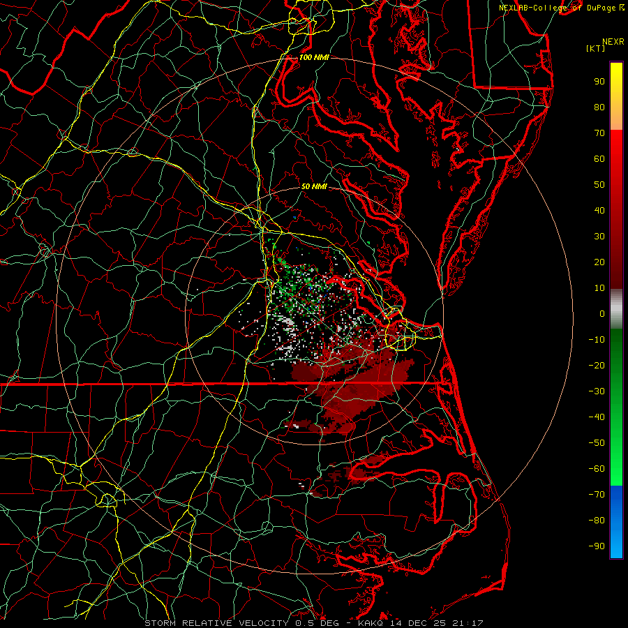Screen dimensions: 628x628
Task: Click the '-70' value on the velocity scale
Action: (x=597, y=495)
